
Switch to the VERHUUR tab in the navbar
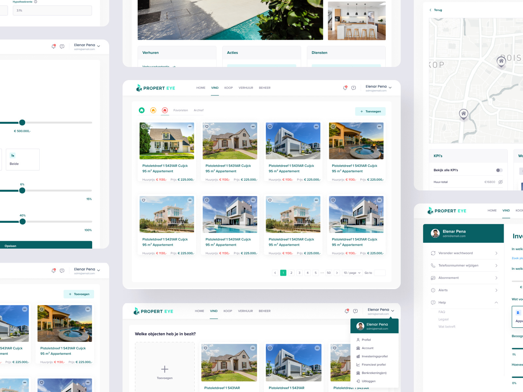pyautogui.click(x=246, y=88)
